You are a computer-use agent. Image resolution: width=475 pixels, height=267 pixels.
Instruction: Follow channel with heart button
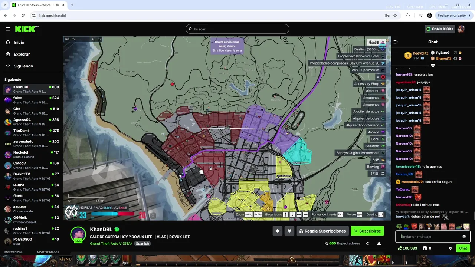pyautogui.click(x=289, y=231)
